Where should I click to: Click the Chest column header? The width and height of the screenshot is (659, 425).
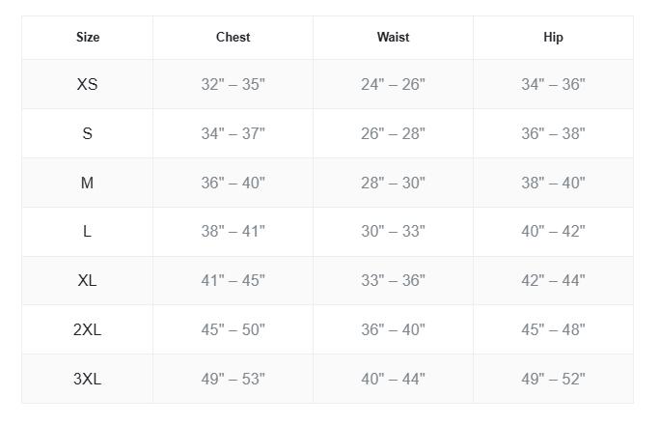click(x=233, y=38)
